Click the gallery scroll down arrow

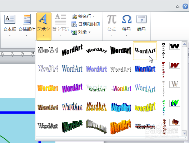(184, 133)
